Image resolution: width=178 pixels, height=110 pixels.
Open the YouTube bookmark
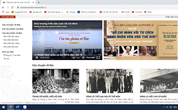click(137, 12)
